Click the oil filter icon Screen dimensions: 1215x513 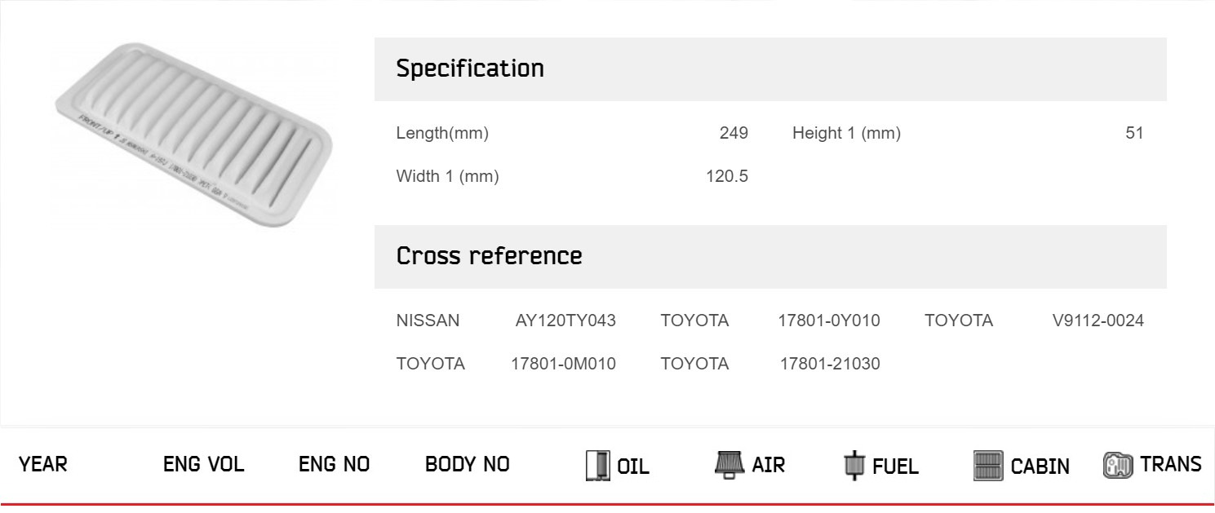[x=598, y=466]
